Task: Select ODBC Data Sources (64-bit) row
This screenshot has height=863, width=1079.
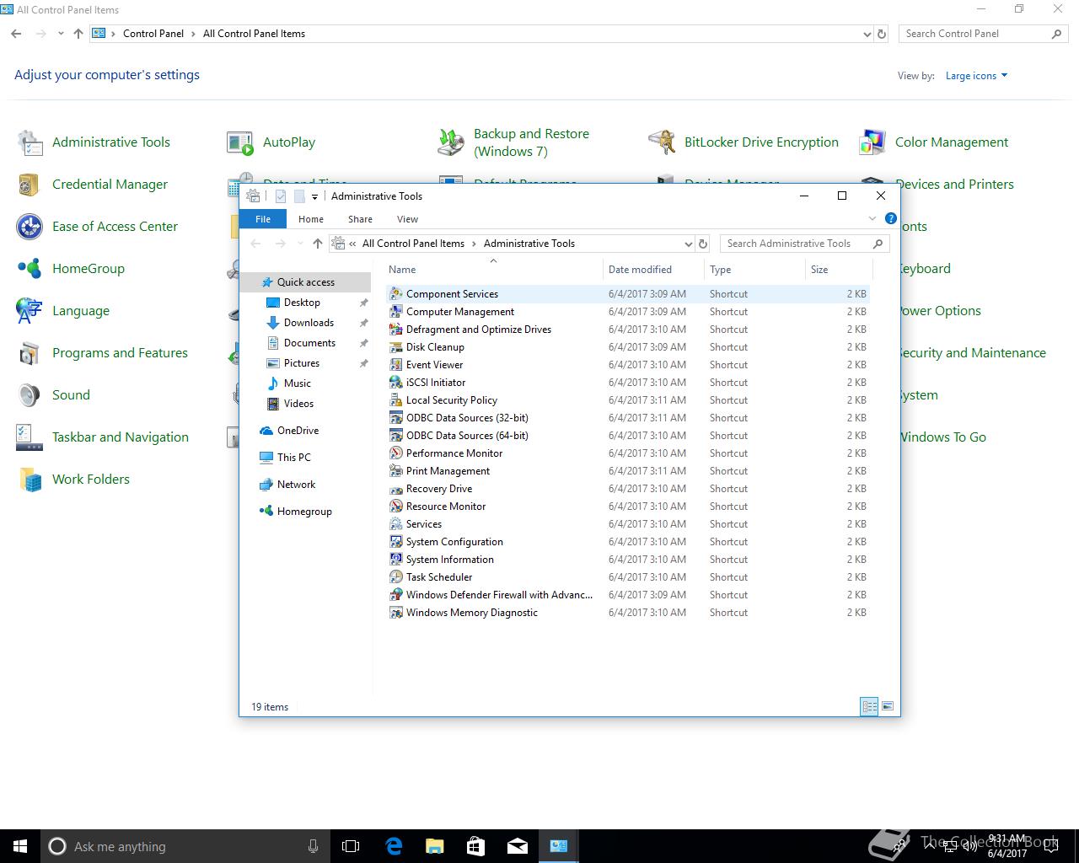Action: pos(628,436)
